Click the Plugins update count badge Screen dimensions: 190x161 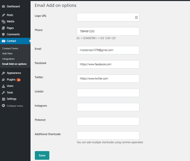(x=19, y=80)
